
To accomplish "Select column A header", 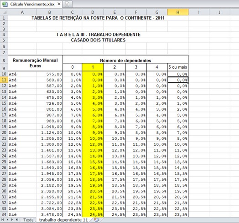I will (22, 12).
